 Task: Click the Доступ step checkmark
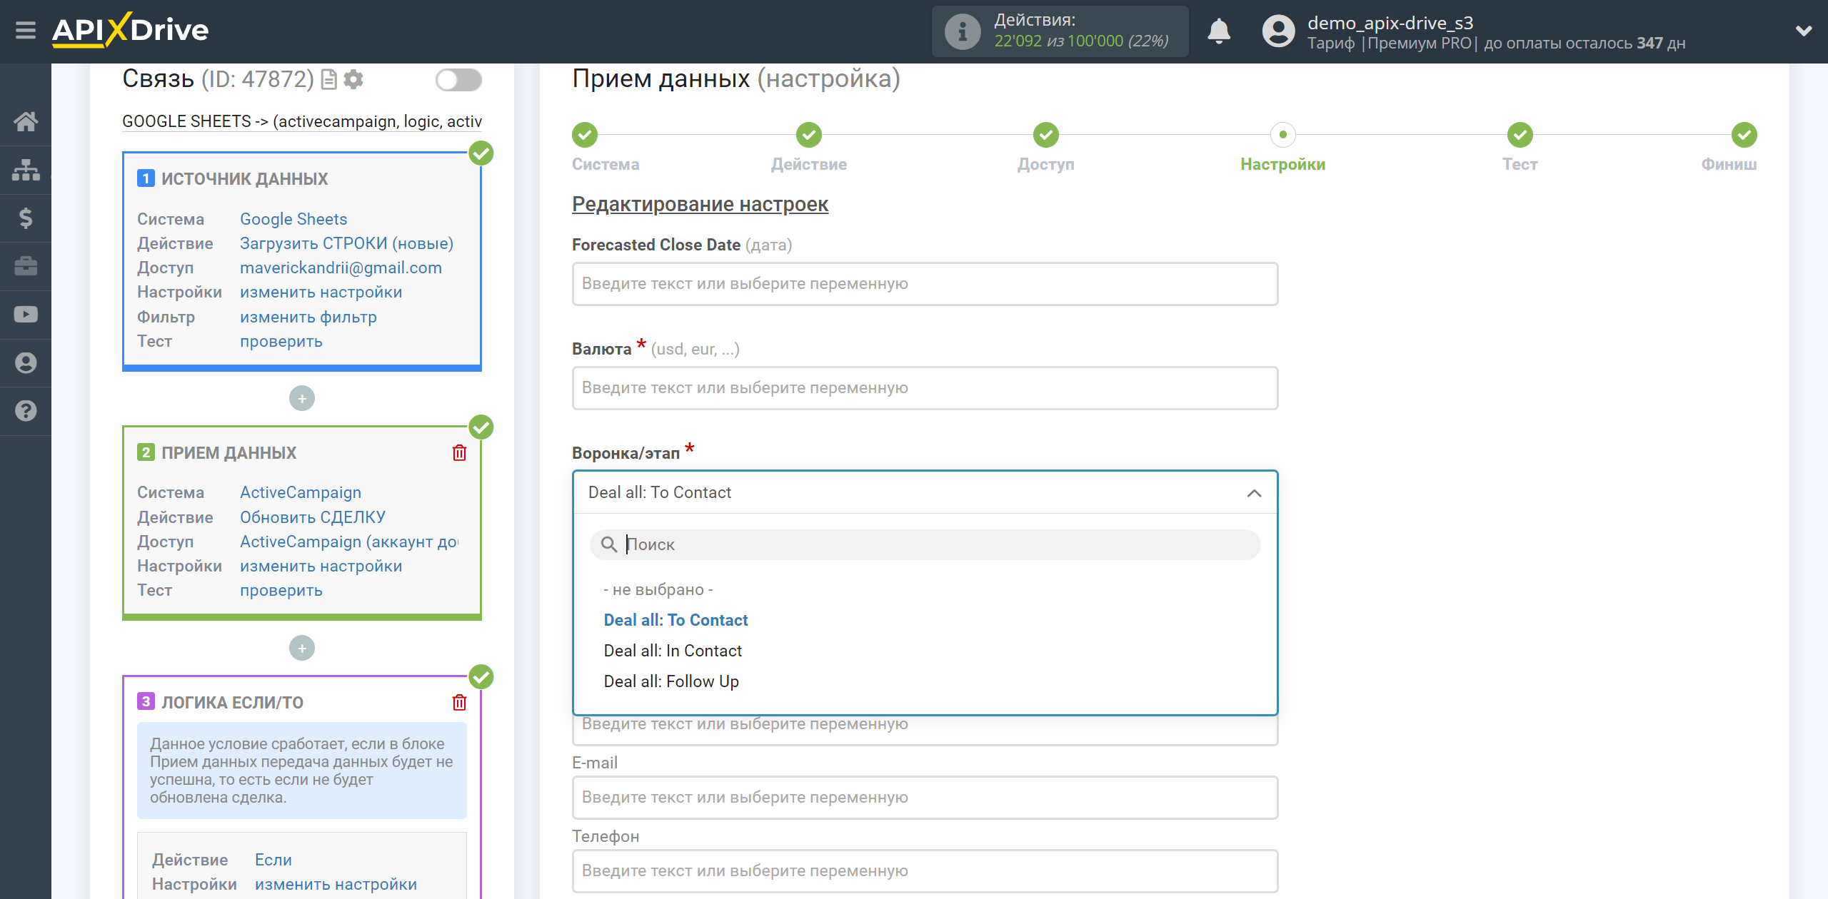pyautogui.click(x=1046, y=134)
